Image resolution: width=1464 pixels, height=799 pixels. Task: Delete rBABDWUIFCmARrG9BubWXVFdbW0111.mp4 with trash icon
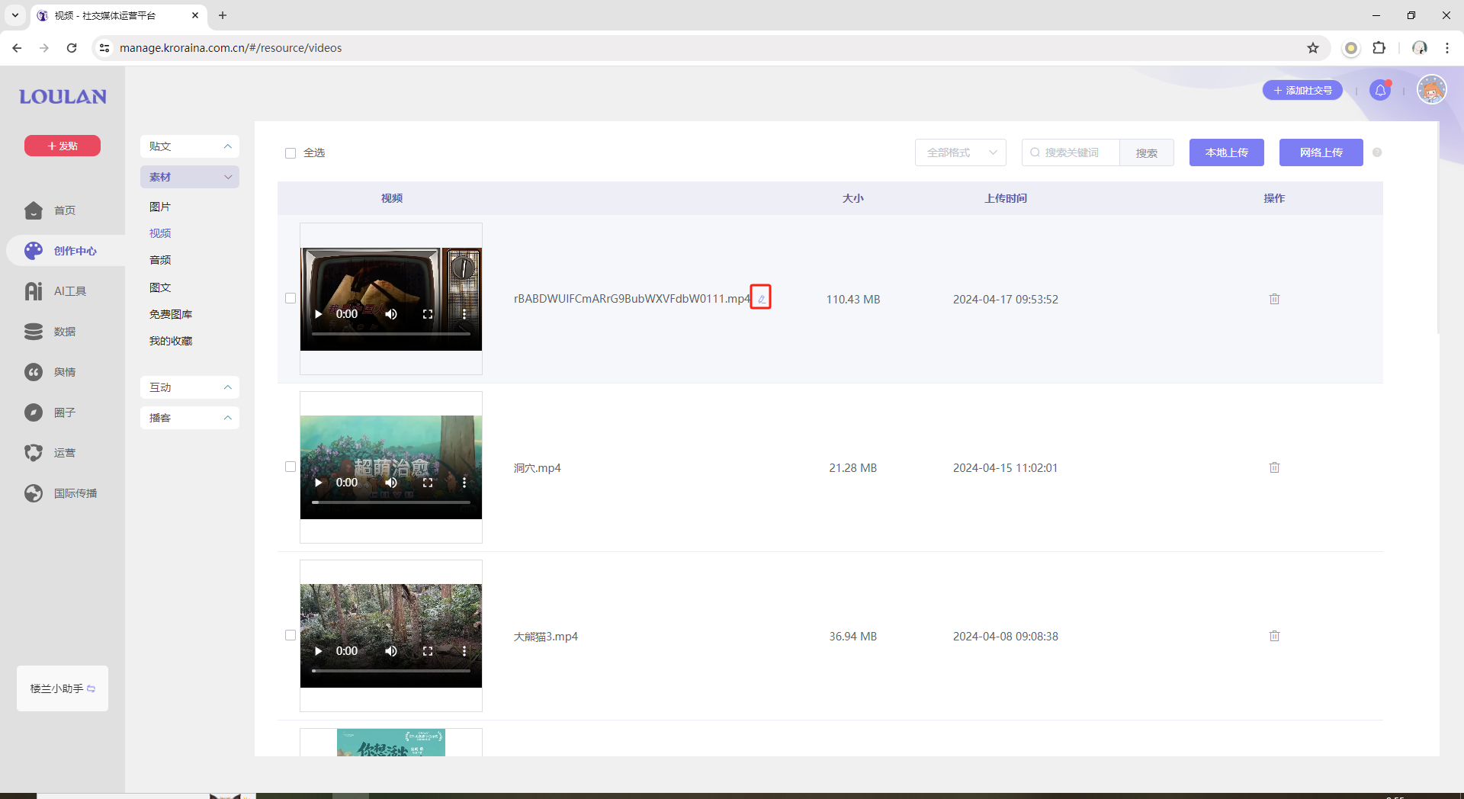point(1274,299)
